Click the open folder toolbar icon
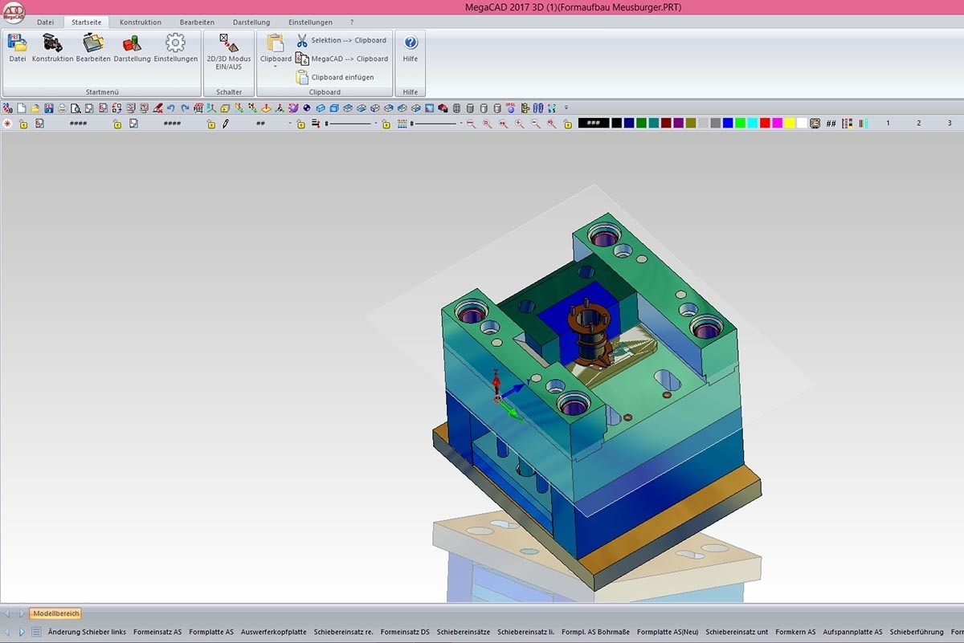 pyautogui.click(x=35, y=108)
